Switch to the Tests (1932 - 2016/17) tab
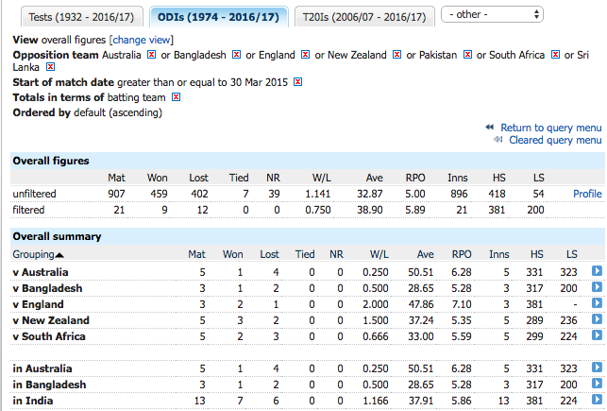607x411 pixels. [x=82, y=17]
